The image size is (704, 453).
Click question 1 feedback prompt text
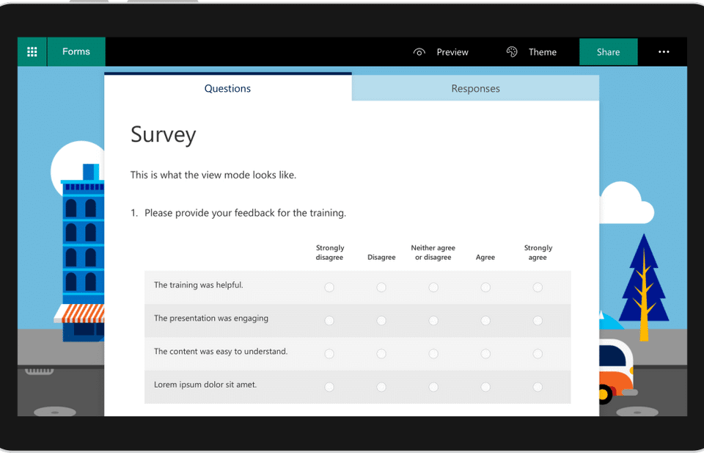[x=245, y=213]
